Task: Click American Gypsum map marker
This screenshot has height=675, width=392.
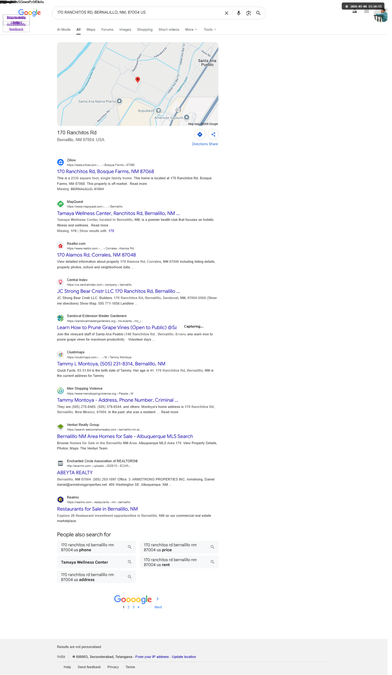Action: click(x=186, y=117)
